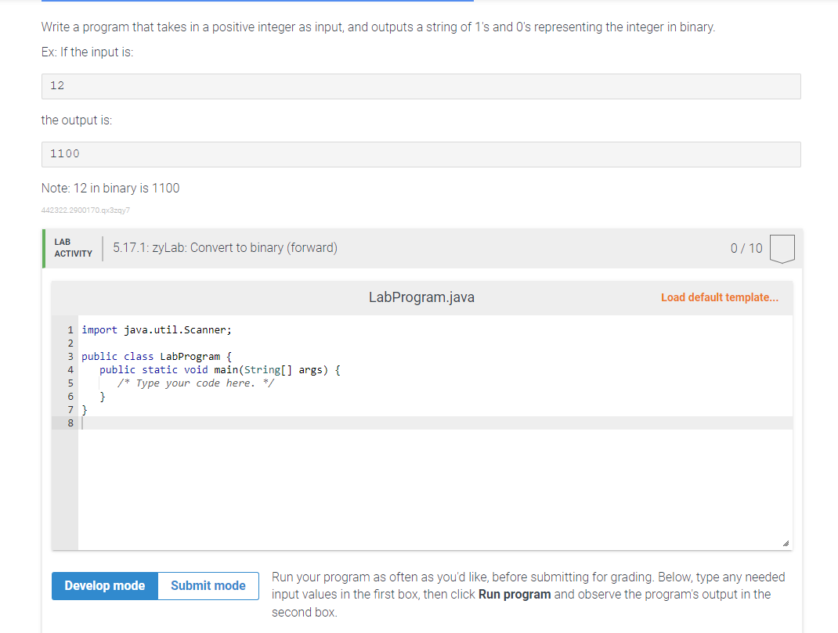Switch to Submit mode

(208, 585)
